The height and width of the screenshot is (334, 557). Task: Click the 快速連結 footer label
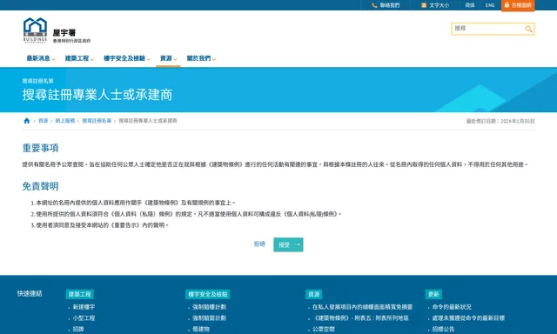pos(30,293)
